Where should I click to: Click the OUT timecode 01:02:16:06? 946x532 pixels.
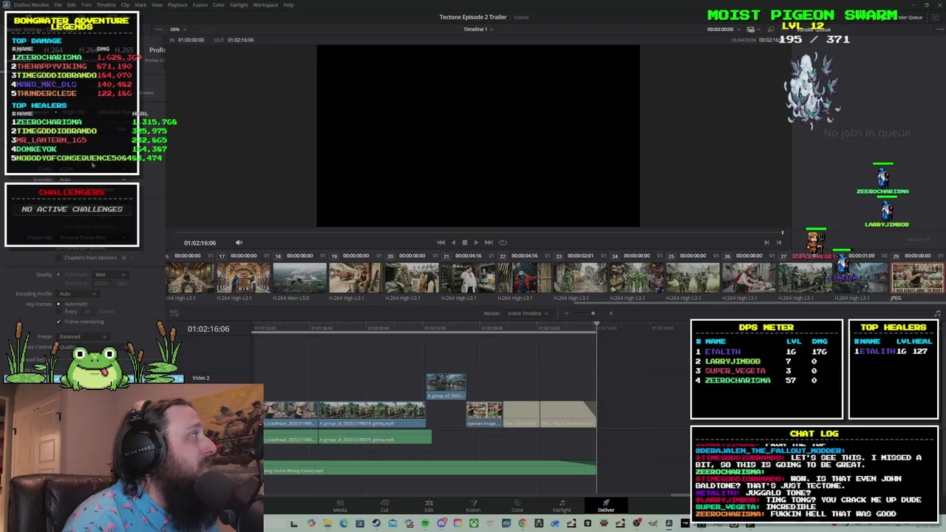pos(240,40)
